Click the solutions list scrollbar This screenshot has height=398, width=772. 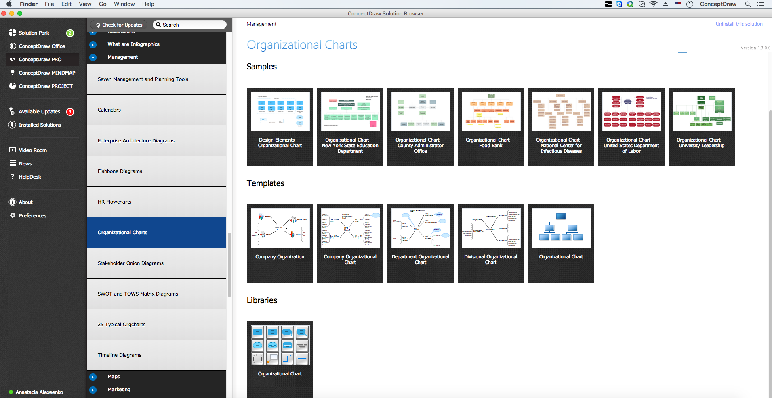[229, 265]
